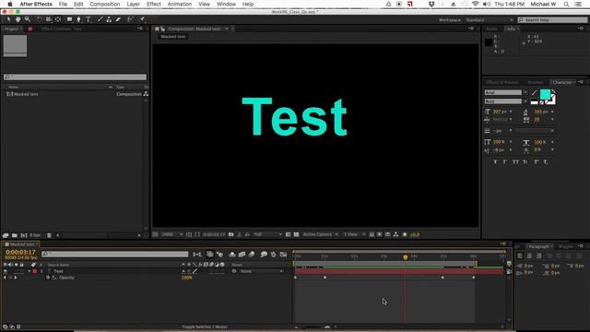Image resolution: width=590 pixels, height=332 pixels.
Task: Switch to the Paragraph tab
Action: [x=538, y=246]
